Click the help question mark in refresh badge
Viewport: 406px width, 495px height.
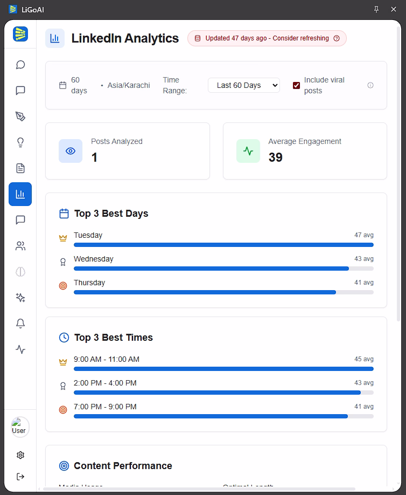tap(337, 38)
